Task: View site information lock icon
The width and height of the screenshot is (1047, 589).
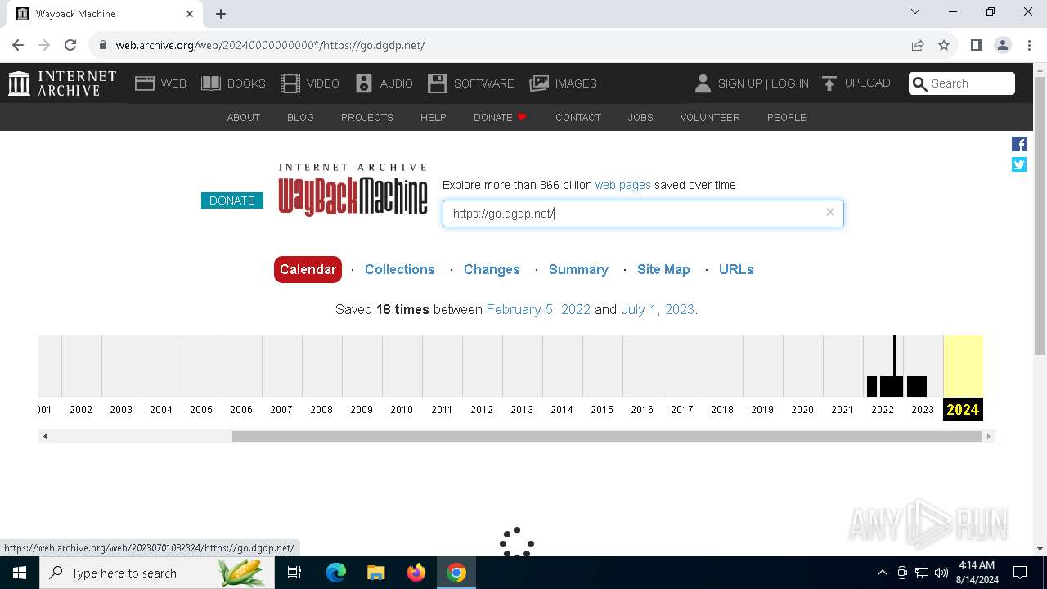Action: pyautogui.click(x=102, y=45)
